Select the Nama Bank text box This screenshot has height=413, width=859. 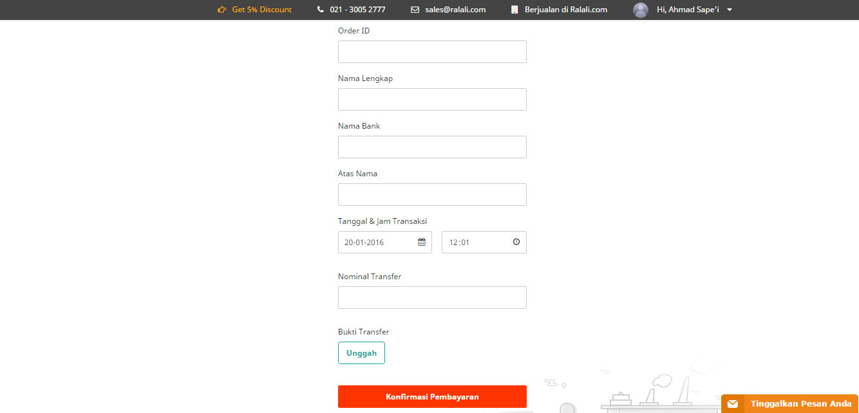[432, 147]
